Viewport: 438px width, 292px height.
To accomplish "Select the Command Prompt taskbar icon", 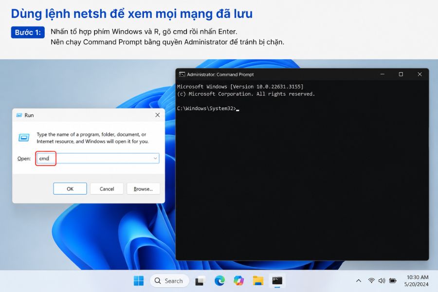I will (277, 280).
